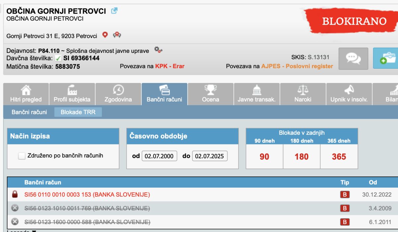Click the gears icon next to activity description

159,50
